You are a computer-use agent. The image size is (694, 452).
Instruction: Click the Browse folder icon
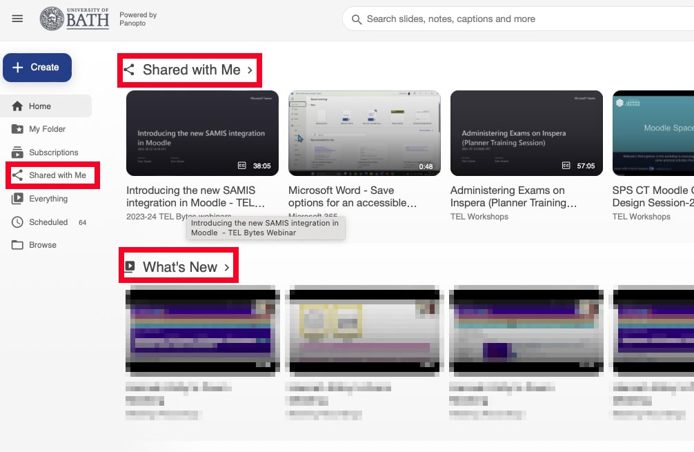17,245
